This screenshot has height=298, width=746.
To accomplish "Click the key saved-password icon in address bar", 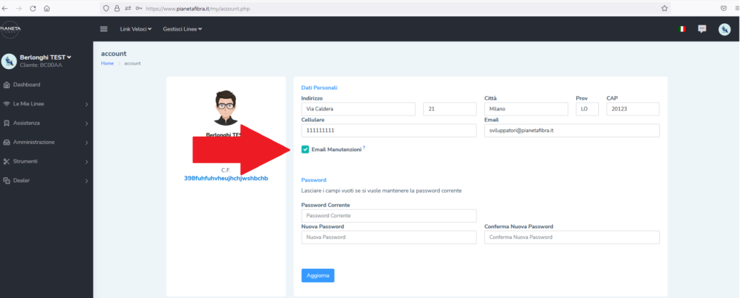I will (x=139, y=9).
